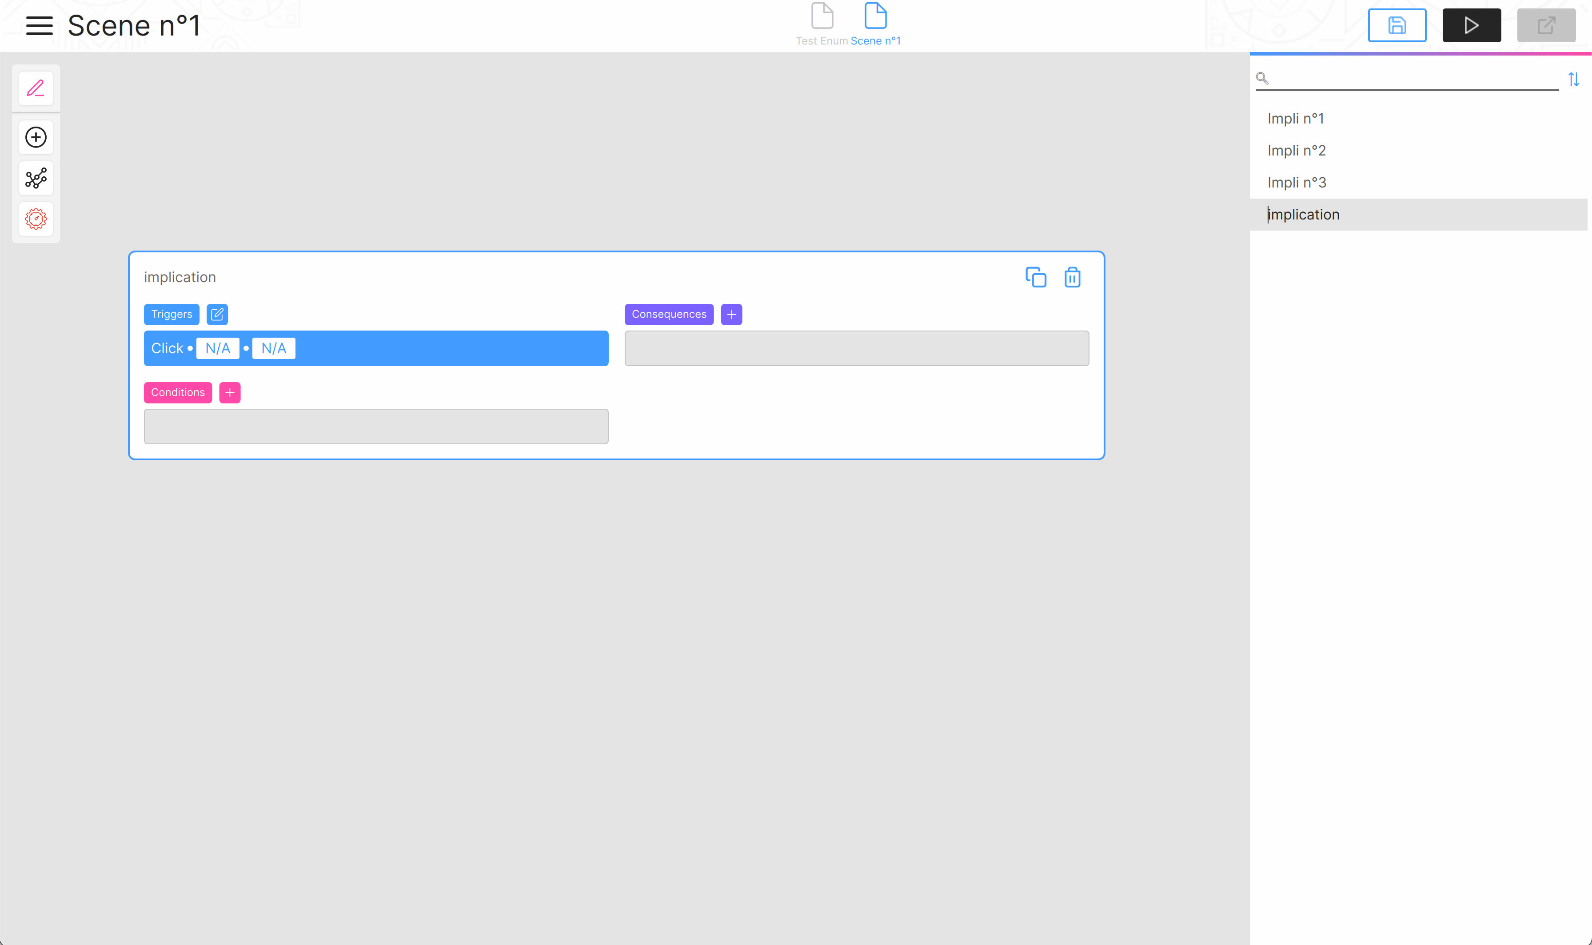Open the hamburger menu
This screenshot has width=1592, height=945.
coord(39,26)
